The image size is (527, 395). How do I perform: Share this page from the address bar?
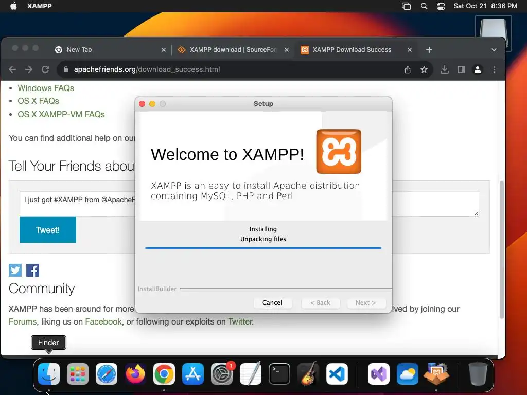tap(408, 69)
